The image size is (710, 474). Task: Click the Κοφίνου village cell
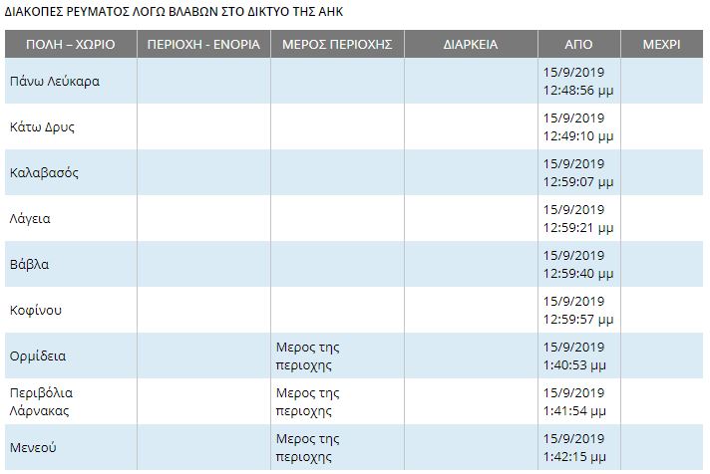(x=36, y=310)
